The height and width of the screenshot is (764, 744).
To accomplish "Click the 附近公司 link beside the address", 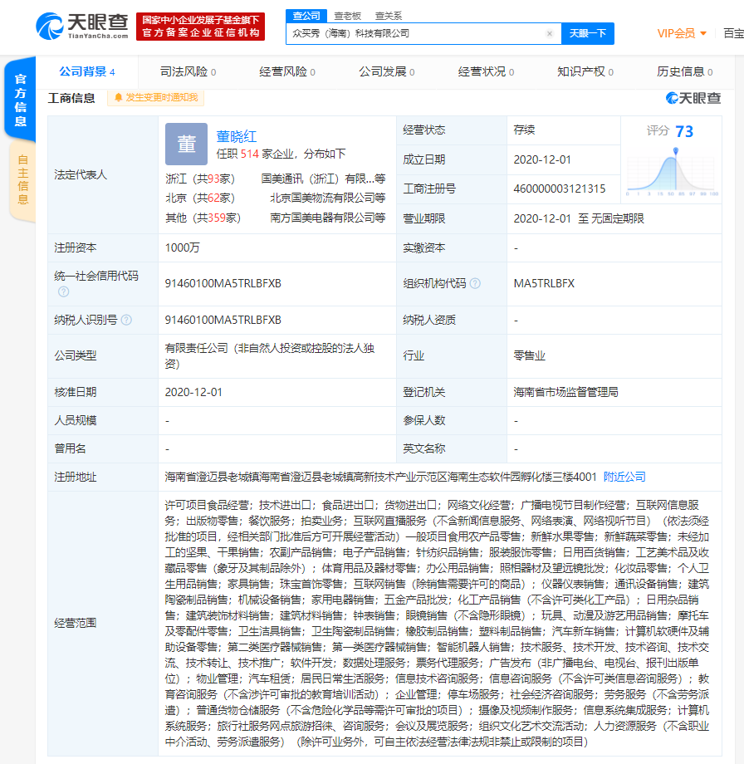I will tap(624, 477).
